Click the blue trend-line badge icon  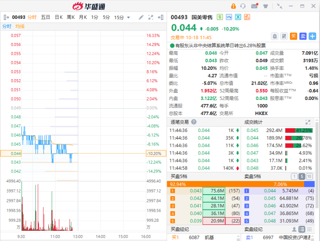(x=229, y=17)
